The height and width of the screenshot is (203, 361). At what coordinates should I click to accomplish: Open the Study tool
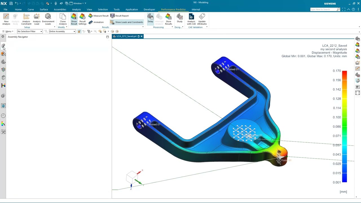[x=180, y=19]
